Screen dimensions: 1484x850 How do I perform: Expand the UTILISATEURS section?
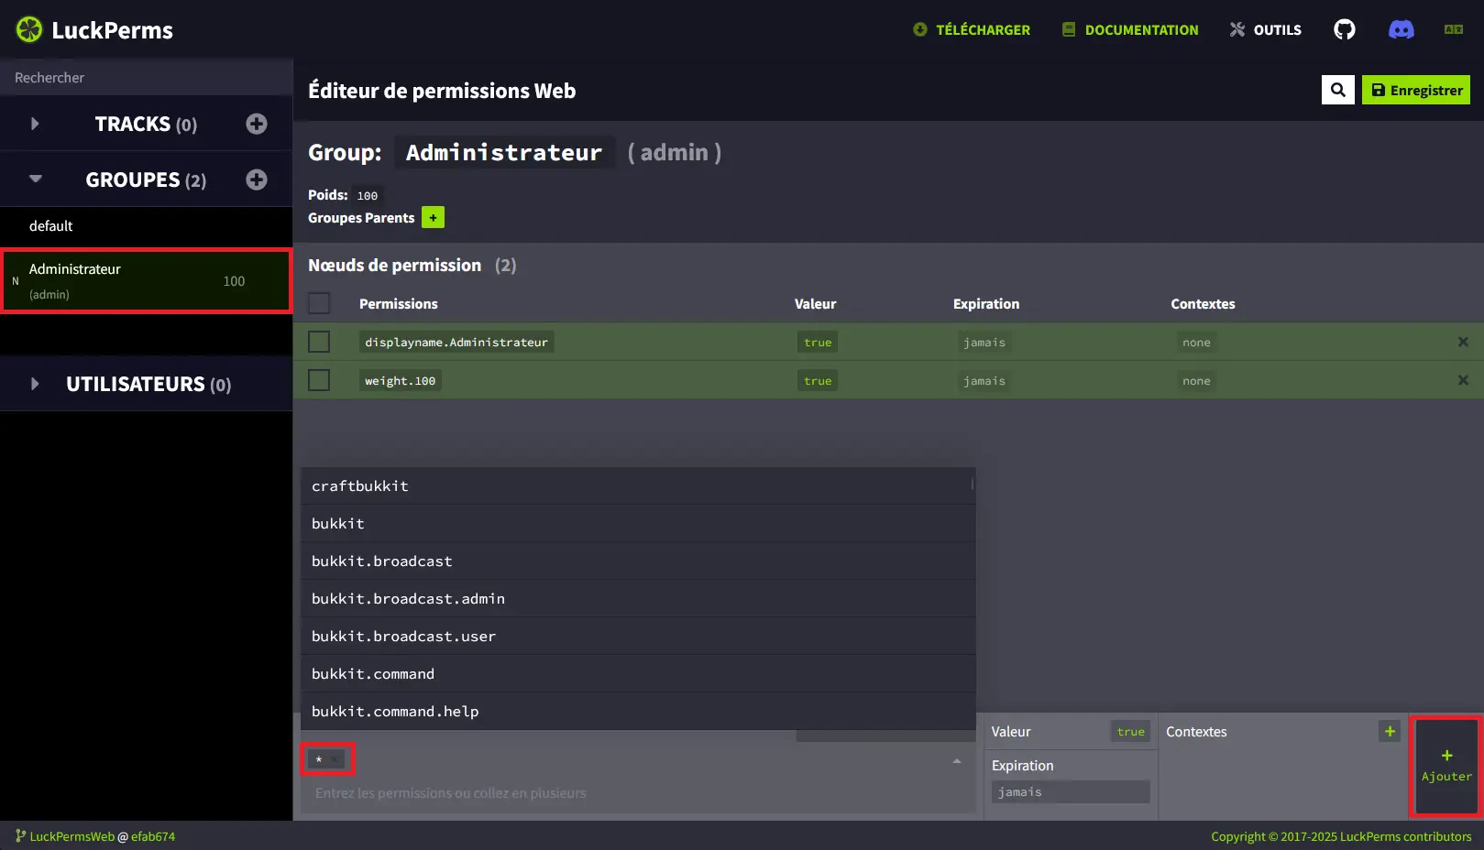pos(35,384)
